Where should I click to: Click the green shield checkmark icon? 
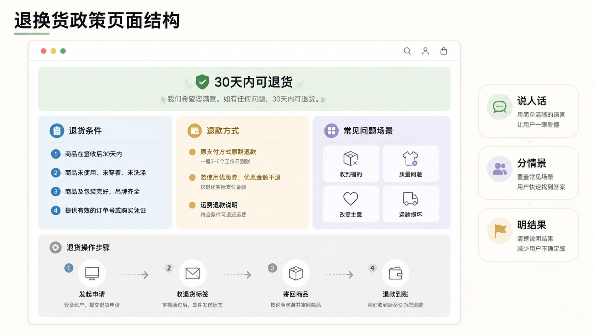coord(202,82)
